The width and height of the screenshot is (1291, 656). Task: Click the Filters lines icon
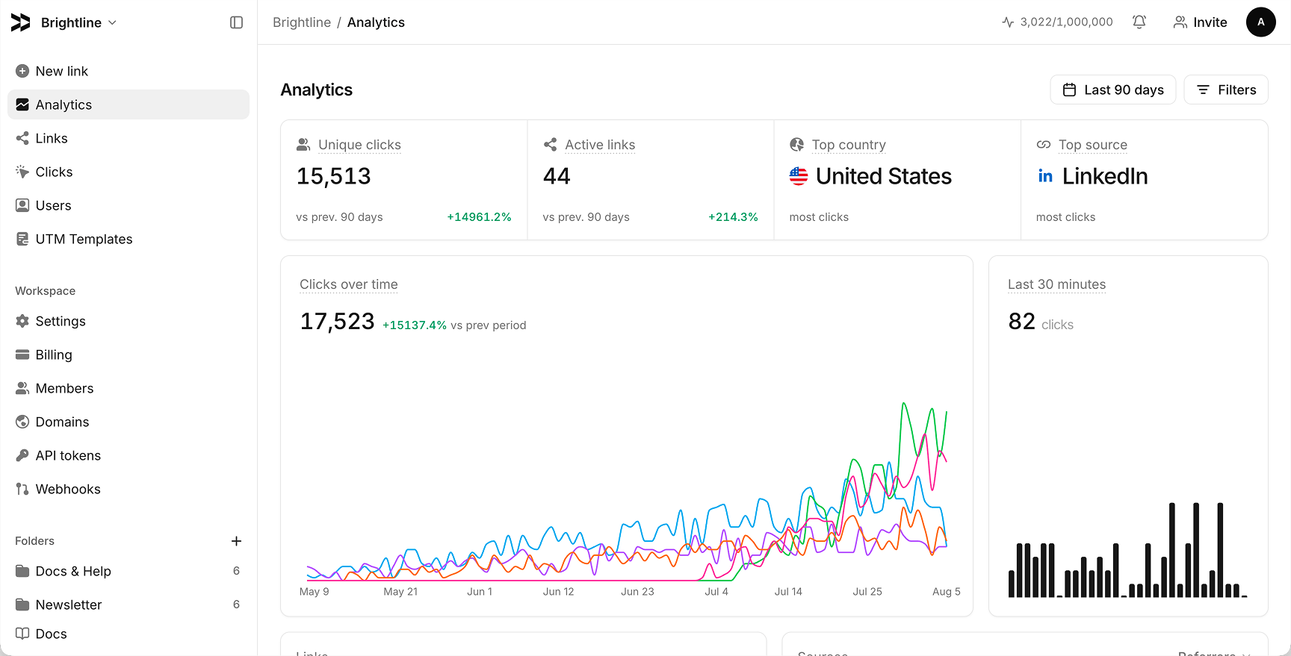[x=1203, y=90]
